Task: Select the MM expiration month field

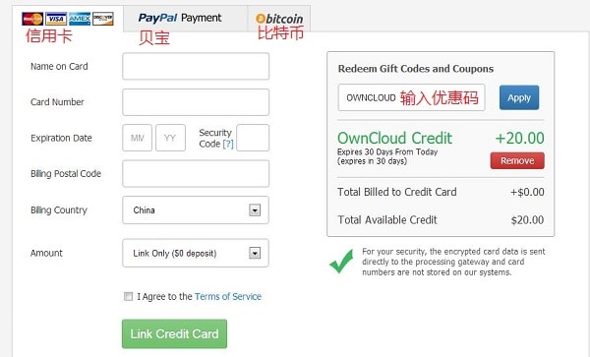Action: click(137, 138)
